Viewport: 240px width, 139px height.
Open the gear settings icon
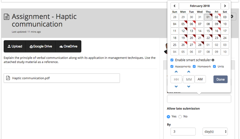tap(232, 16)
